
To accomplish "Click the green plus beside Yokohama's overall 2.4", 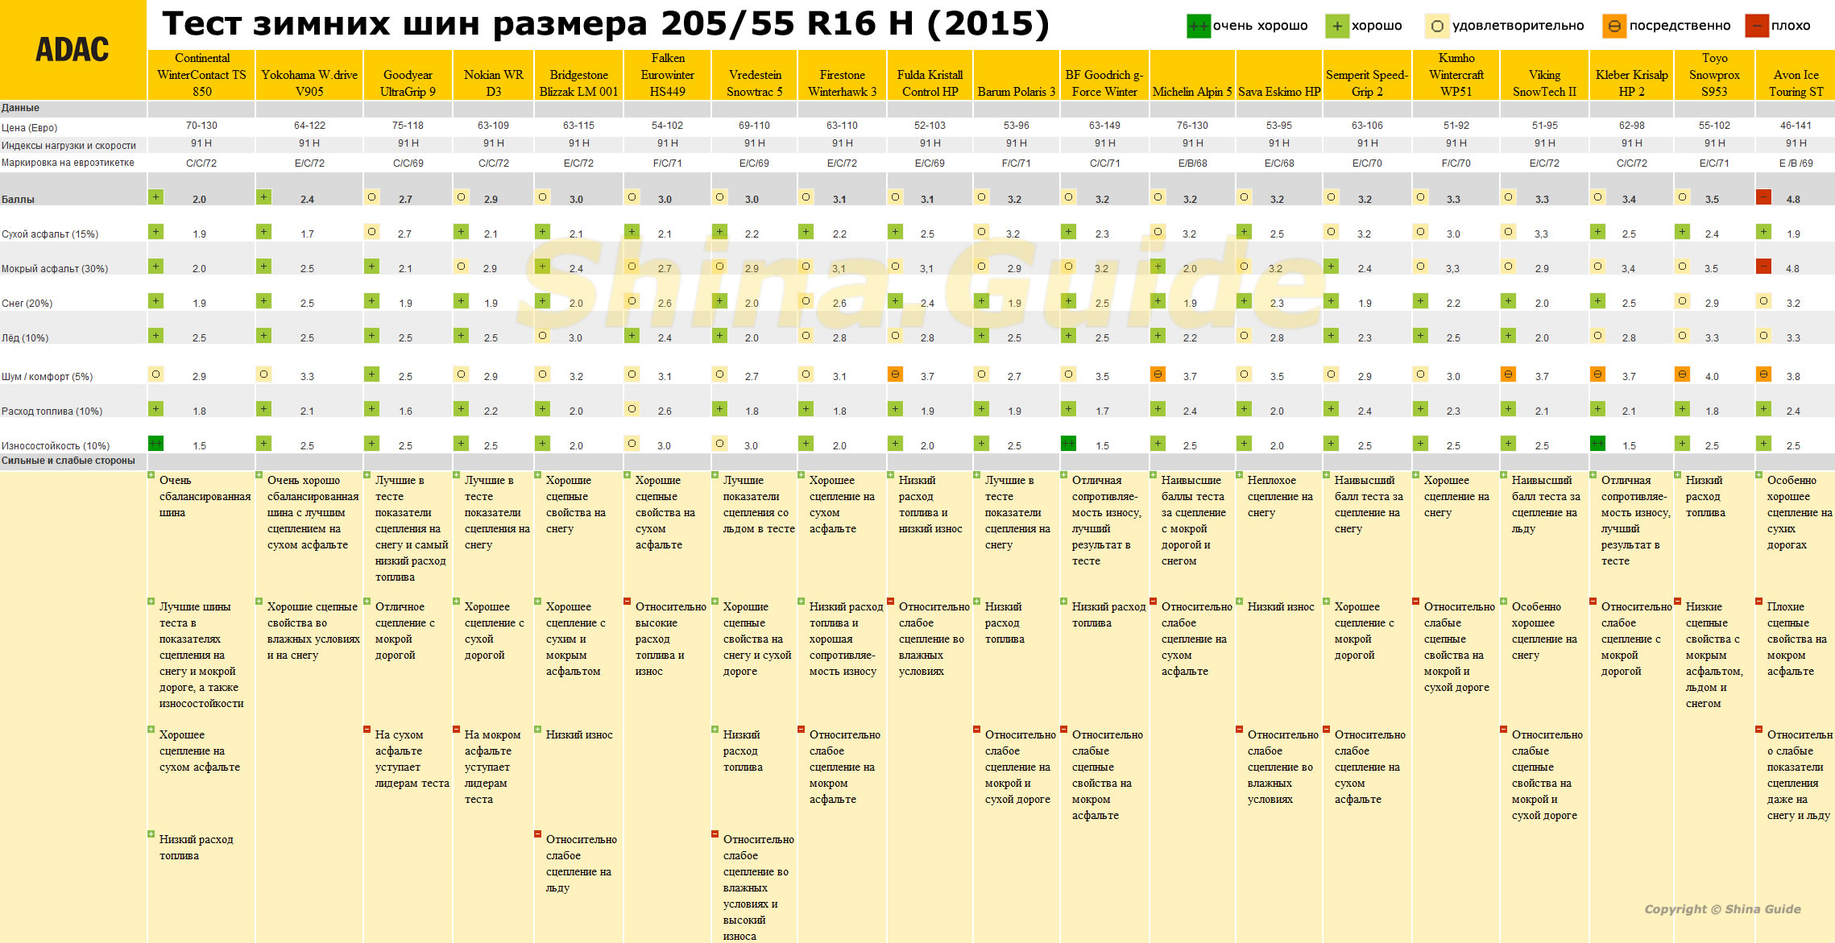I will (x=263, y=197).
